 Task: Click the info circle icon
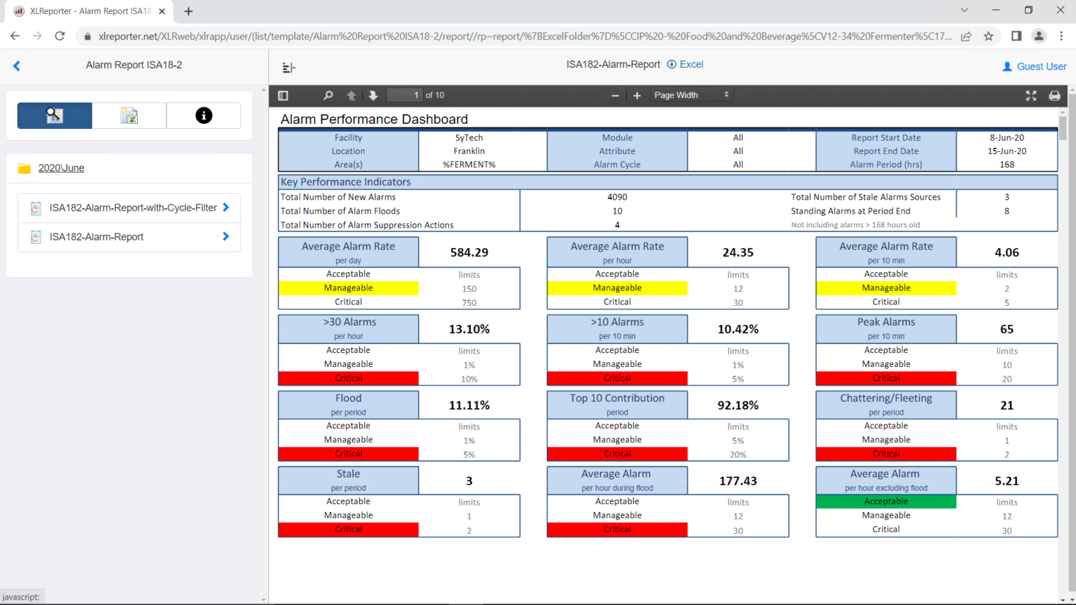pos(204,116)
